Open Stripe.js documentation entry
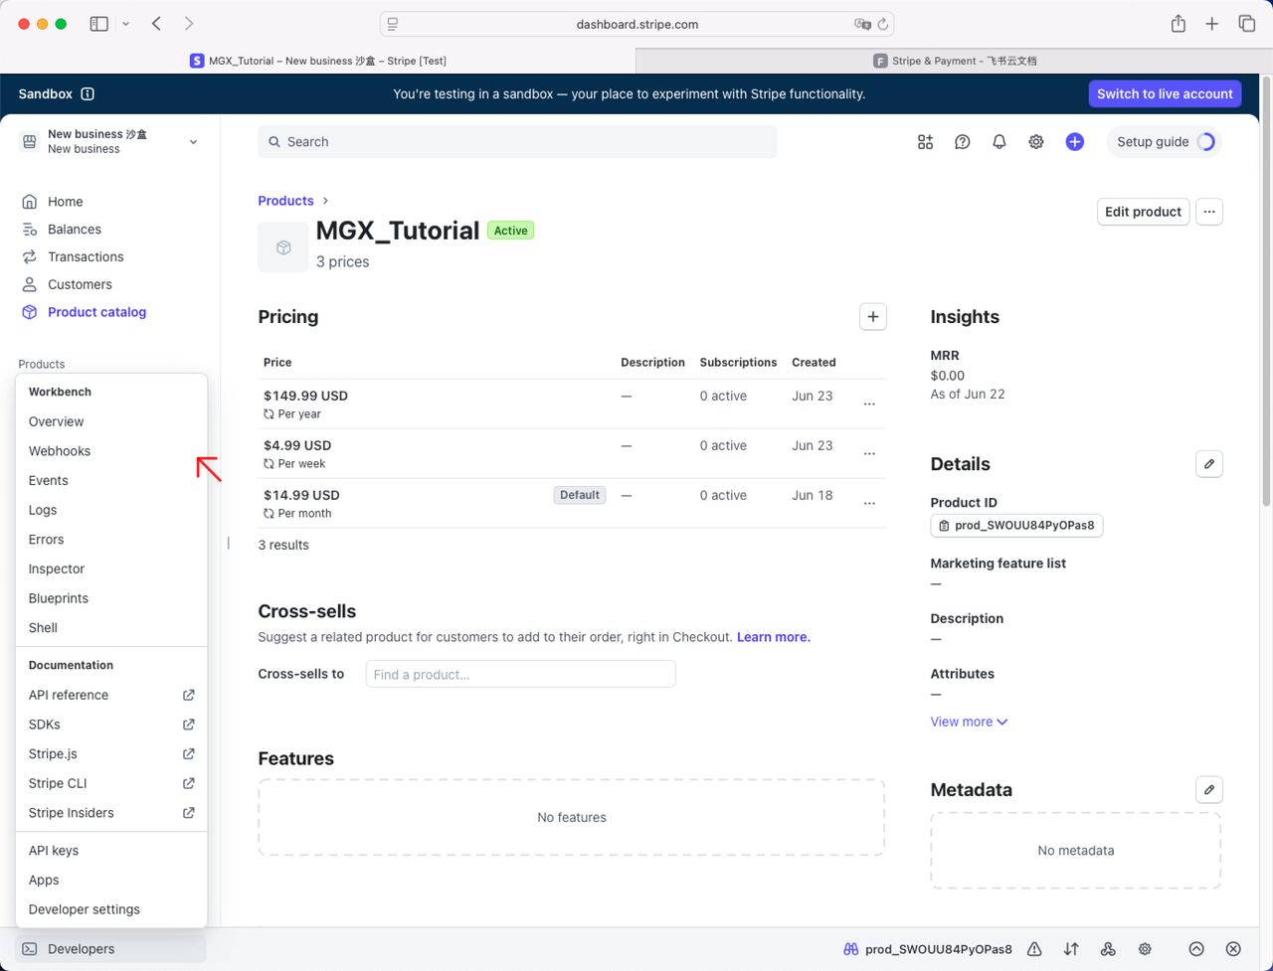 pos(111,754)
